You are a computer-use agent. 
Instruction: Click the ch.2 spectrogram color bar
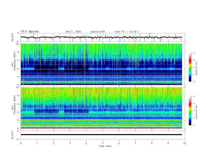[190, 111]
